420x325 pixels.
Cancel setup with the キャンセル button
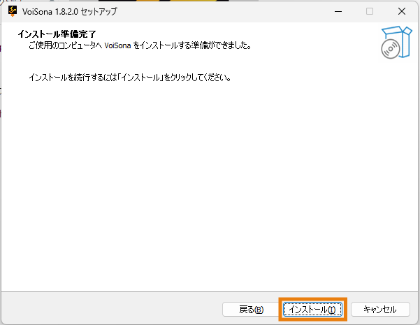380,310
